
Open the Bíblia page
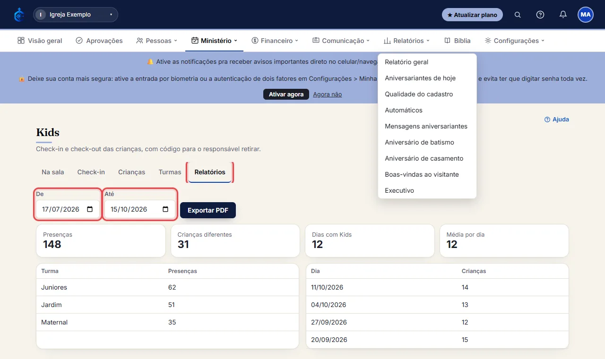point(458,41)
